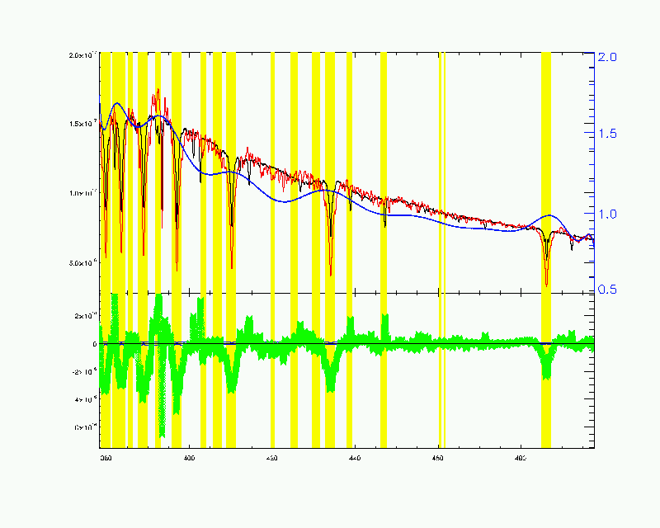Click the 5.0×10^6 left-axis label, upper panel
660x528 pixels.
point(83,263)
